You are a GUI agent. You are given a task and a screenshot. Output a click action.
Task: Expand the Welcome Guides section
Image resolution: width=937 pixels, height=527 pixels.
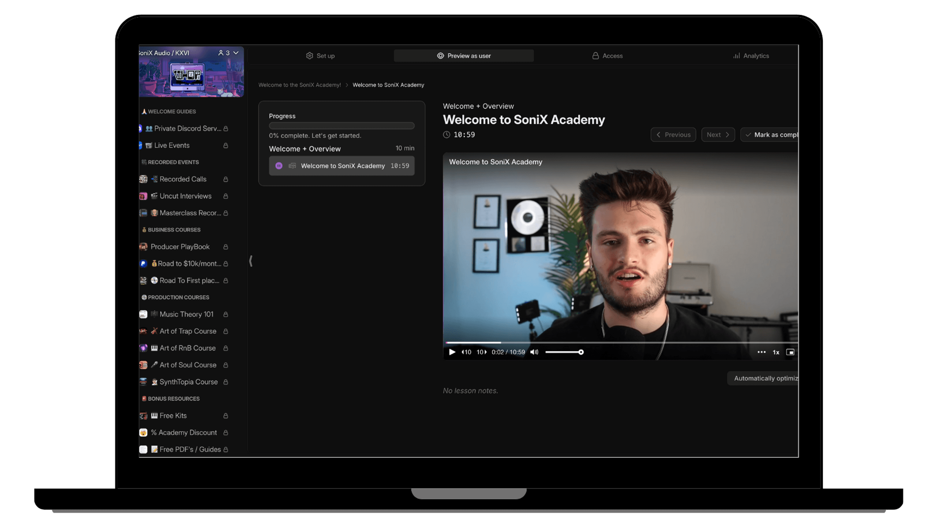coord(171,111)
